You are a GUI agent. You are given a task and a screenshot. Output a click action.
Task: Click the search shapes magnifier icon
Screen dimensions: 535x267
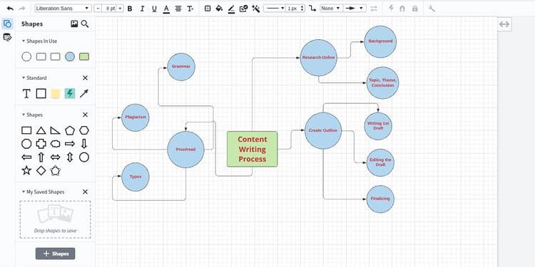point(85,23)
